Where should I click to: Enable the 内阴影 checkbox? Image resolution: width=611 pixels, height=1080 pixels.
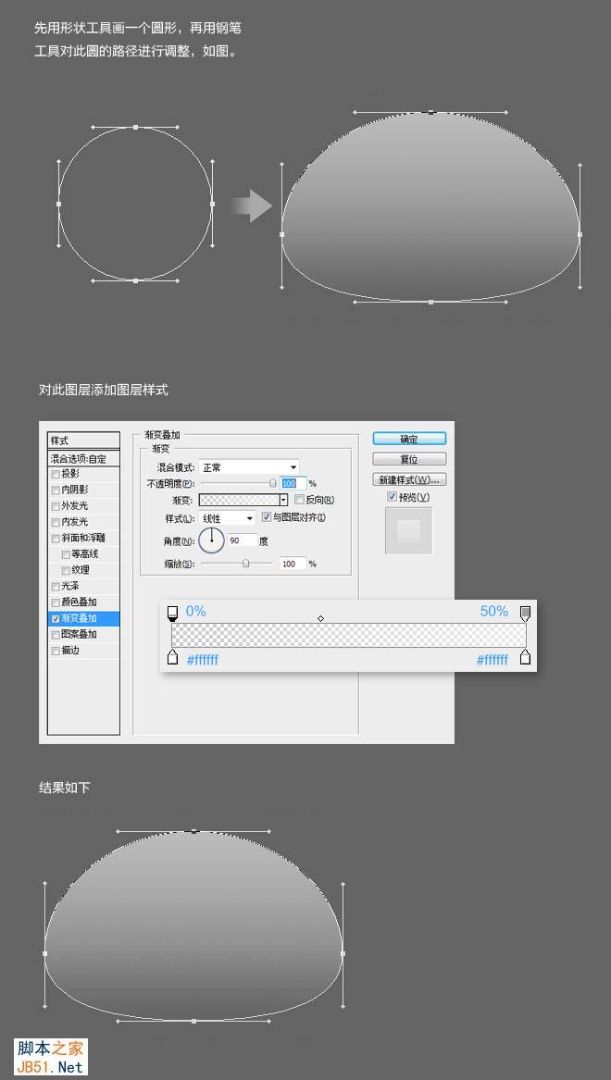pyautogui.click(x=56, y=490)
